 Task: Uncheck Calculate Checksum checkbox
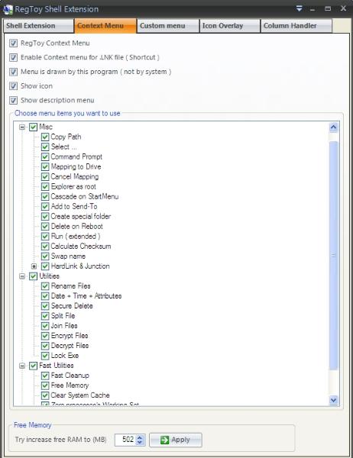(x=45, y=247)
